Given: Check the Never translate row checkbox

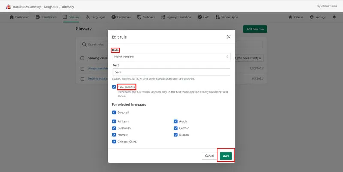Looking at the screenshot, I should coord(82,79).
